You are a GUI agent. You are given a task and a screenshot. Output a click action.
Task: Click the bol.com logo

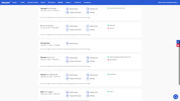tap(6, 2)
